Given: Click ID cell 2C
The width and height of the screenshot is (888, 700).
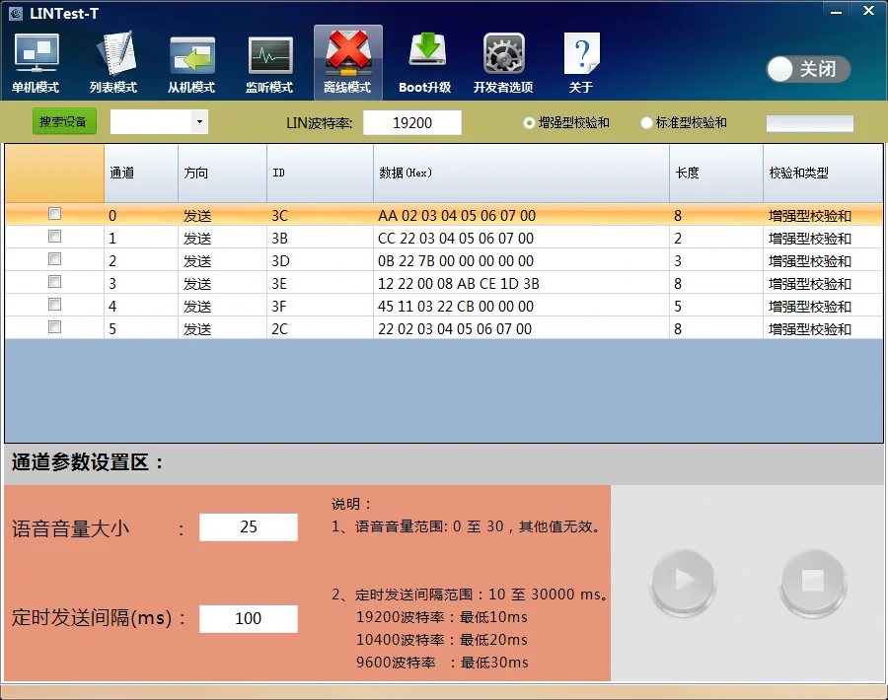Looking at the screenshot, I should (x=320, y=328).
